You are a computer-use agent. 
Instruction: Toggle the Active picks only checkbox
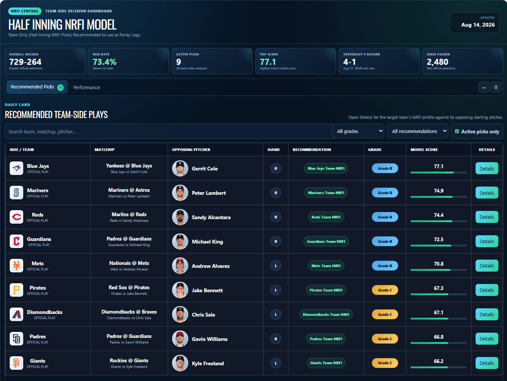457,131
